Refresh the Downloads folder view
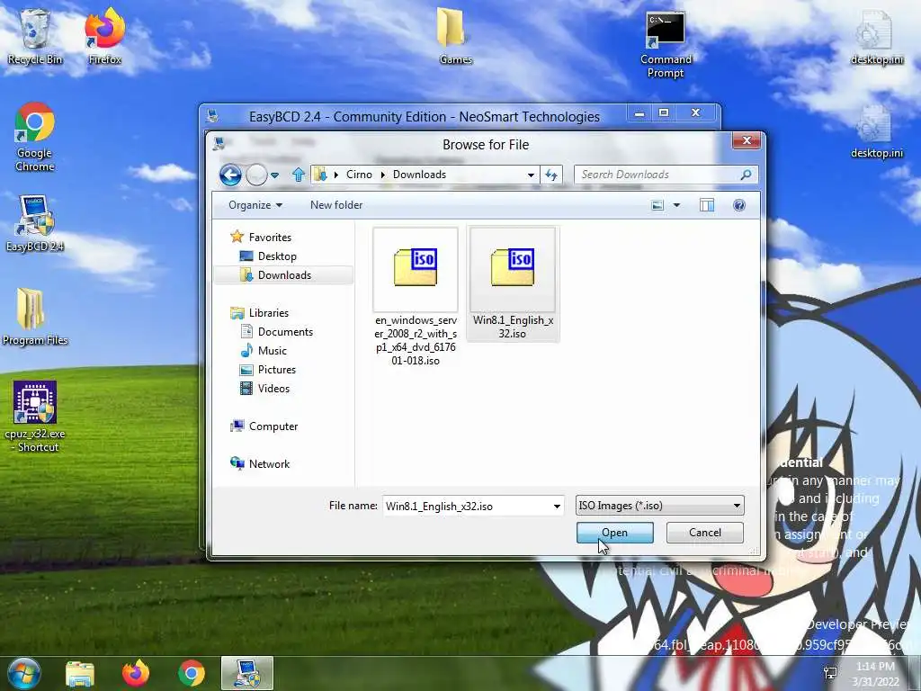 click(x=551, y=175)
